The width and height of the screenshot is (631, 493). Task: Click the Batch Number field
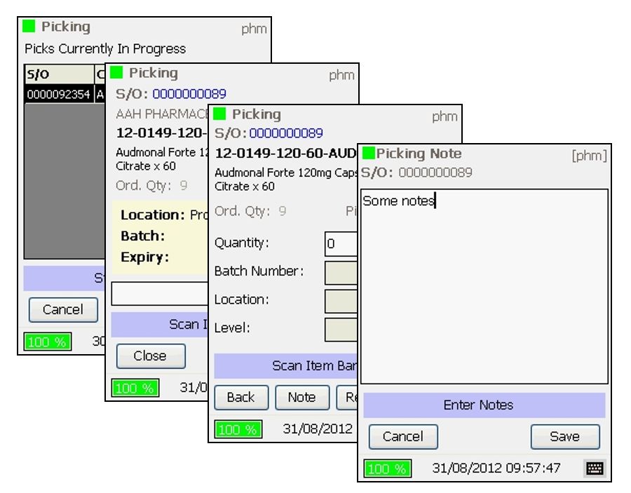341,272
